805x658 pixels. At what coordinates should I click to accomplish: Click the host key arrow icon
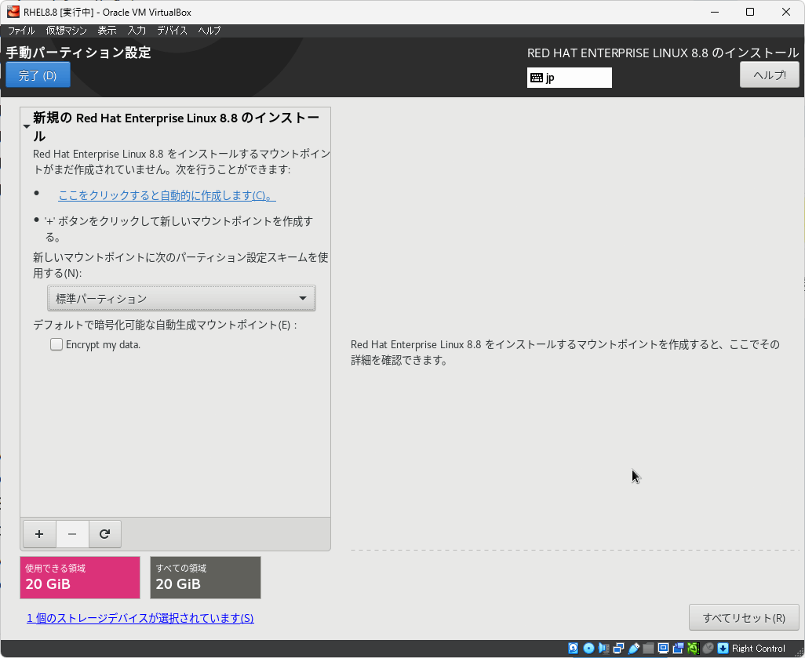point(723,649)
